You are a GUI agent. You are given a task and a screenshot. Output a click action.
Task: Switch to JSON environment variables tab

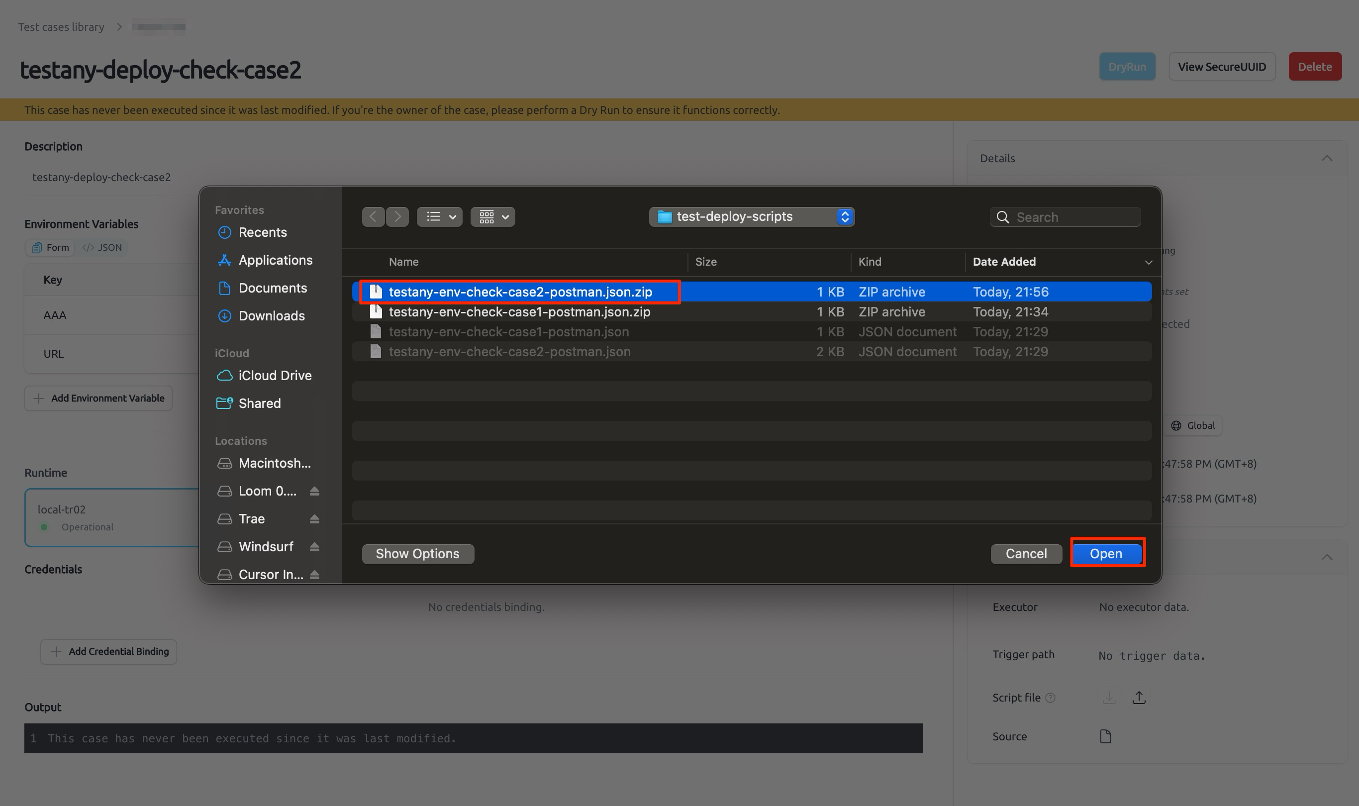click(x=102, y=248)
